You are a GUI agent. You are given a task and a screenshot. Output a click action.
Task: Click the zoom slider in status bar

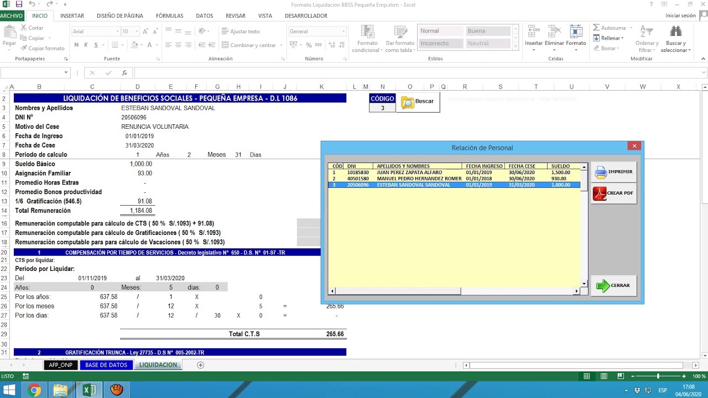[x=658, y=376]
